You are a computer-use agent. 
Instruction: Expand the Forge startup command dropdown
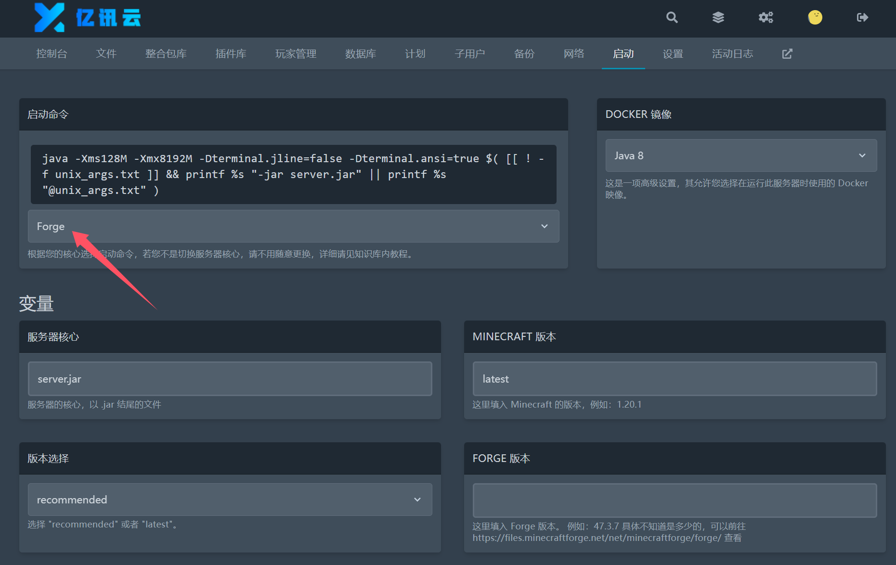click(294, 226)
